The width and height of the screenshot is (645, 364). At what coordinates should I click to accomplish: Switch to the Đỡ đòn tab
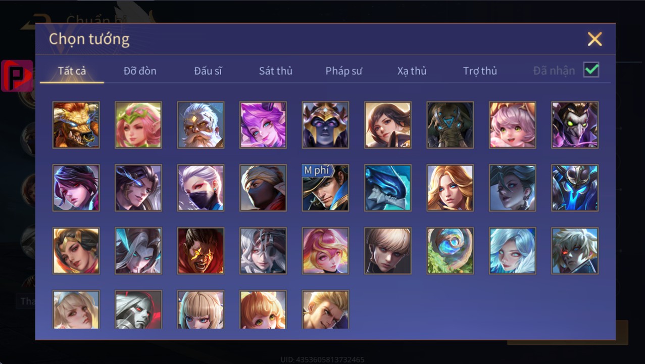pos(140,71)
